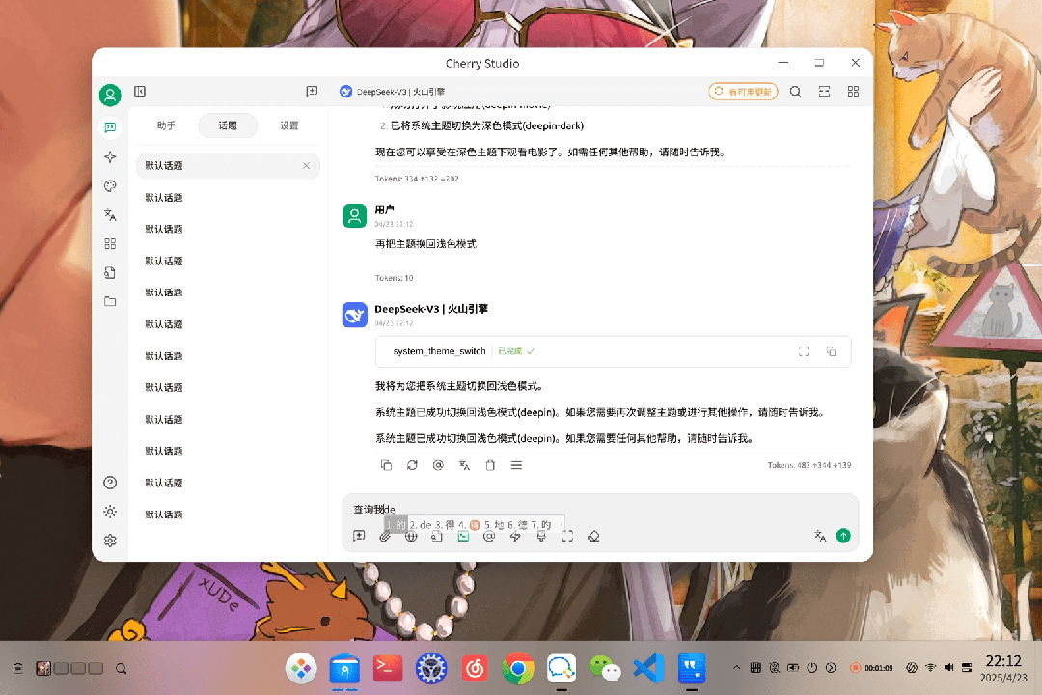This screenshot has width=1042, height=695.
Task: Translate input text with translate icon
Action: pyautogui.click(x=820, y=536)
